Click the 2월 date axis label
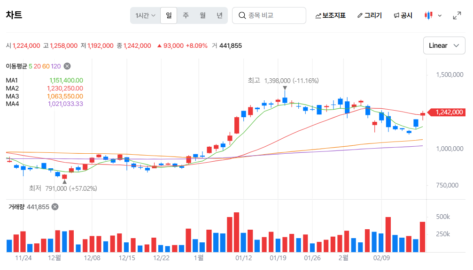 [343, 258]
